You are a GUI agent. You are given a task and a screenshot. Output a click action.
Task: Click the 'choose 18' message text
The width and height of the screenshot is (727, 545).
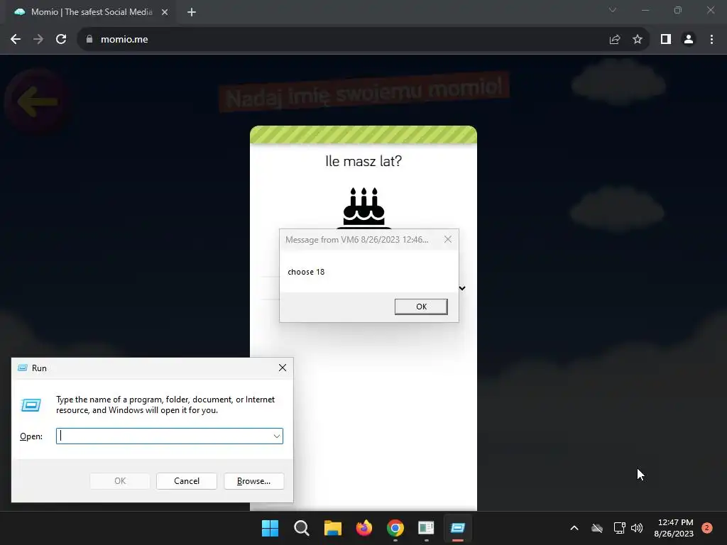[306, 272]
